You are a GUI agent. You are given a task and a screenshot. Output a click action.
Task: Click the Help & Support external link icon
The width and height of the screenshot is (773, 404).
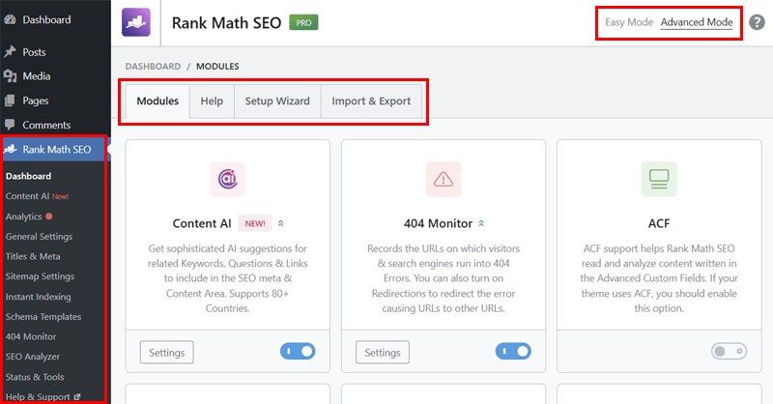pos(77,396)
